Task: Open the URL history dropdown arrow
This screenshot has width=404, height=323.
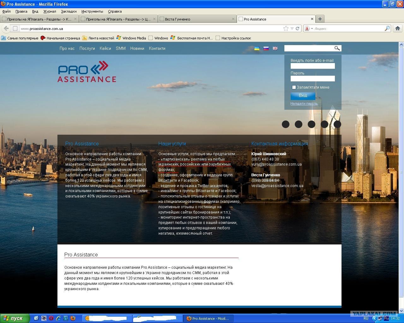Action: tap(292, 28)
